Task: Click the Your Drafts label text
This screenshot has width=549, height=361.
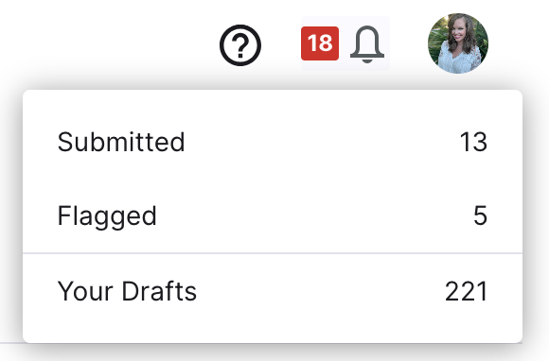Action: pos(127,291)
